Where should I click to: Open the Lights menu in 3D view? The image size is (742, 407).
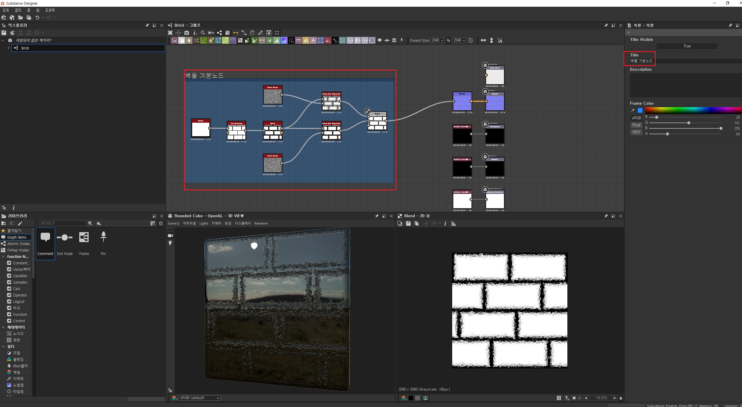point(204,223)
